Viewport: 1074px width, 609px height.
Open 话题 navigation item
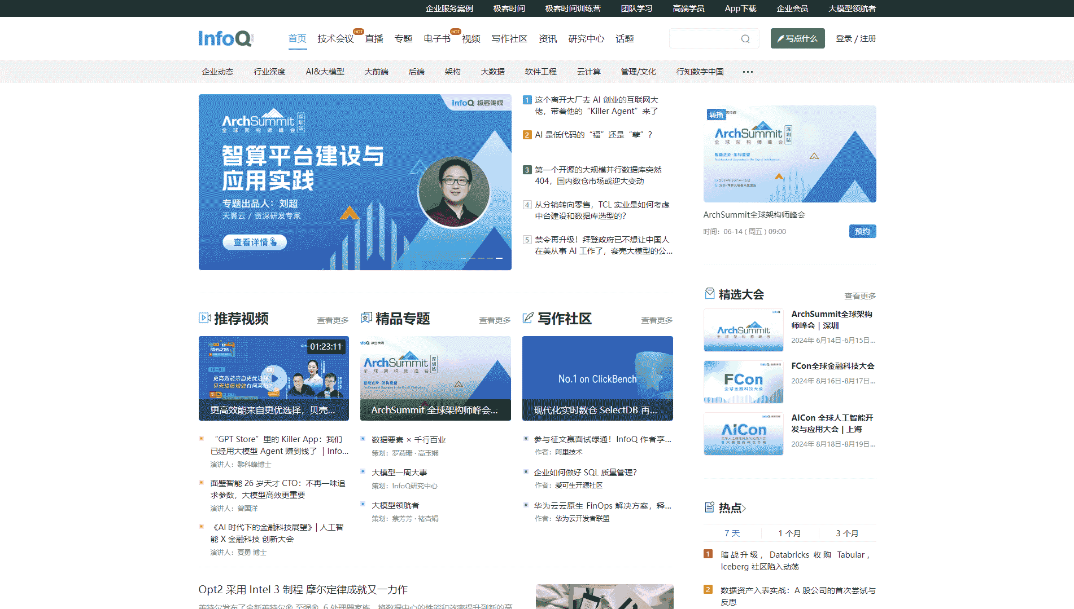coord(625,38)
